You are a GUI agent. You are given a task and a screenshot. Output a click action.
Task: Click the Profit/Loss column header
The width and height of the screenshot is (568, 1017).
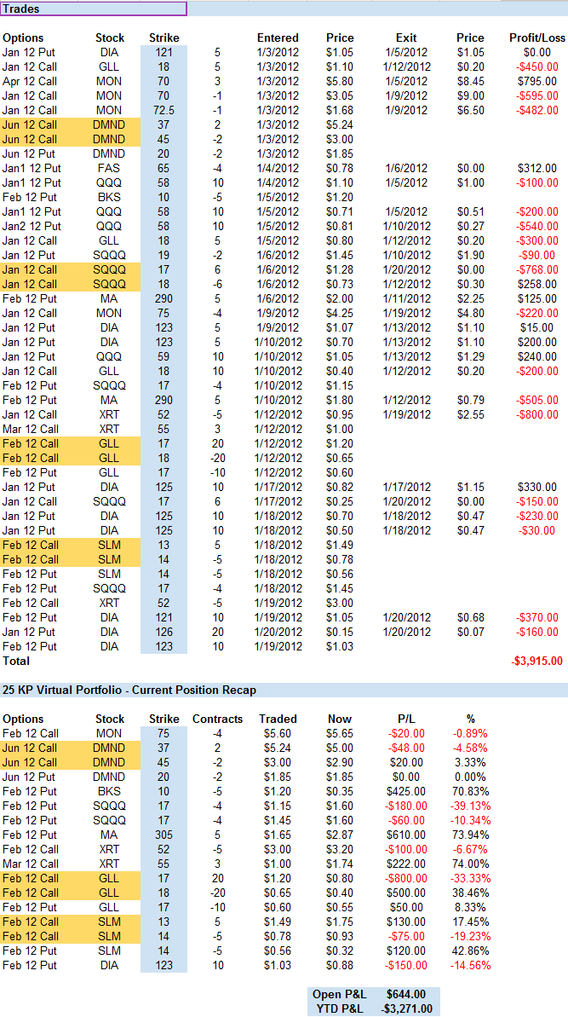(x=536, y=38)
